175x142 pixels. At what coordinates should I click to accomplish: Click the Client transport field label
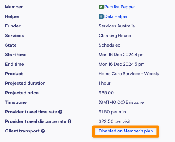22,131
